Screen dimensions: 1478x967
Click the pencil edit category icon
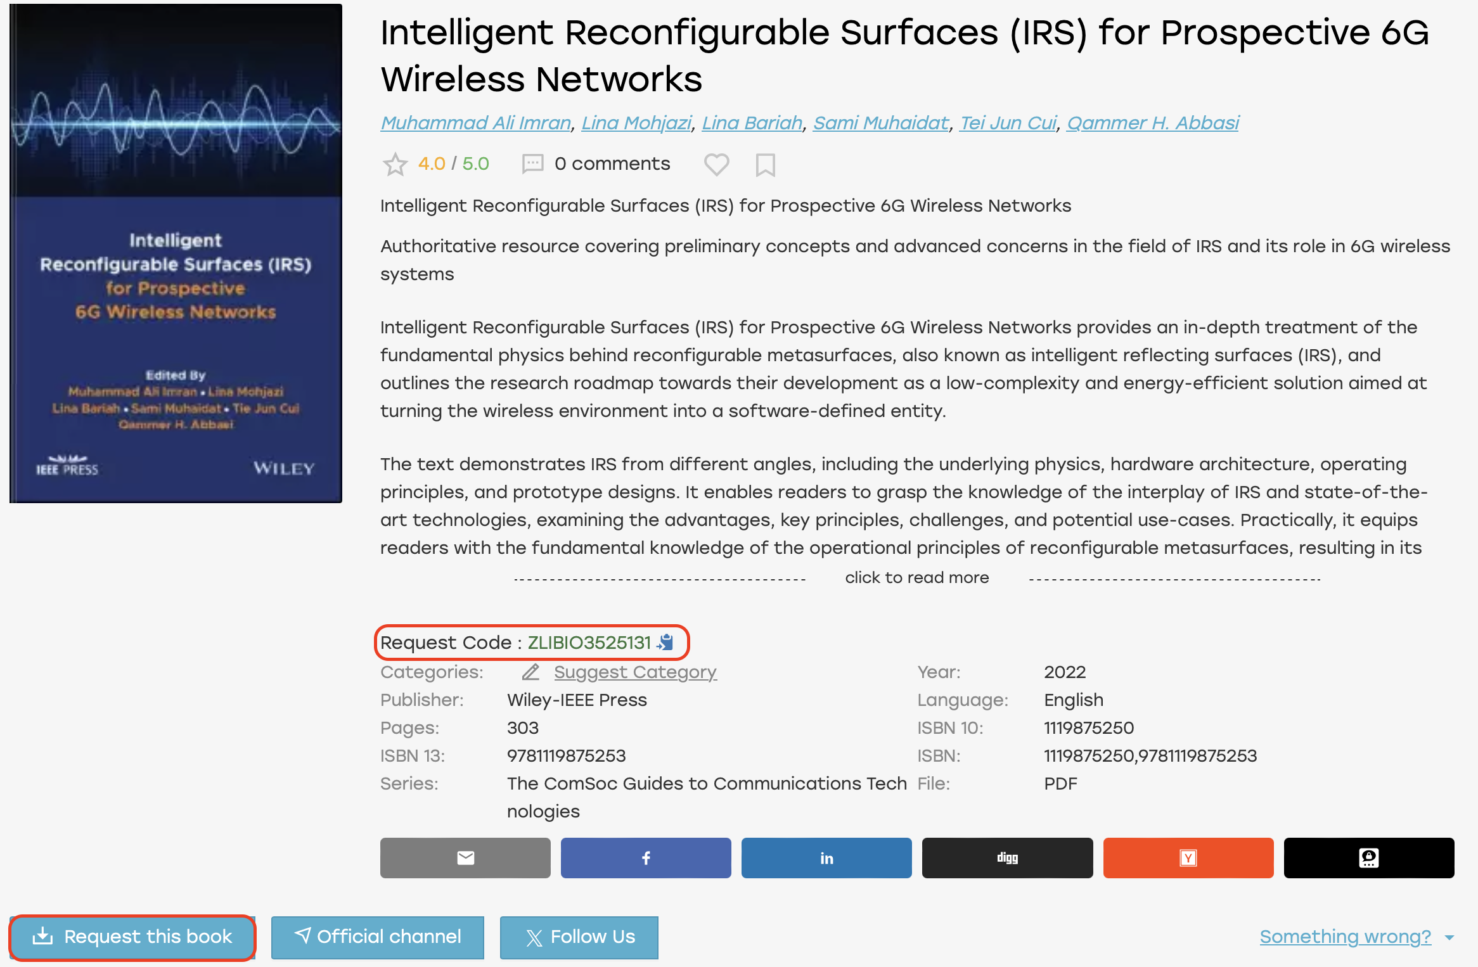click(x=531, y=672)
